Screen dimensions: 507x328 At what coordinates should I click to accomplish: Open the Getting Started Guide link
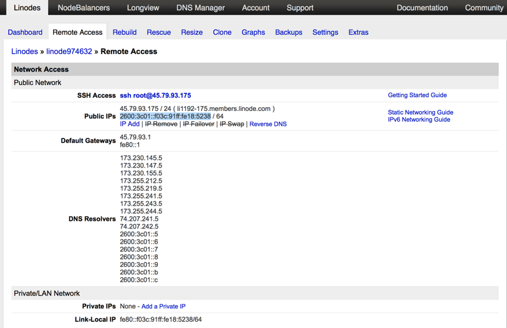[418, 95]
